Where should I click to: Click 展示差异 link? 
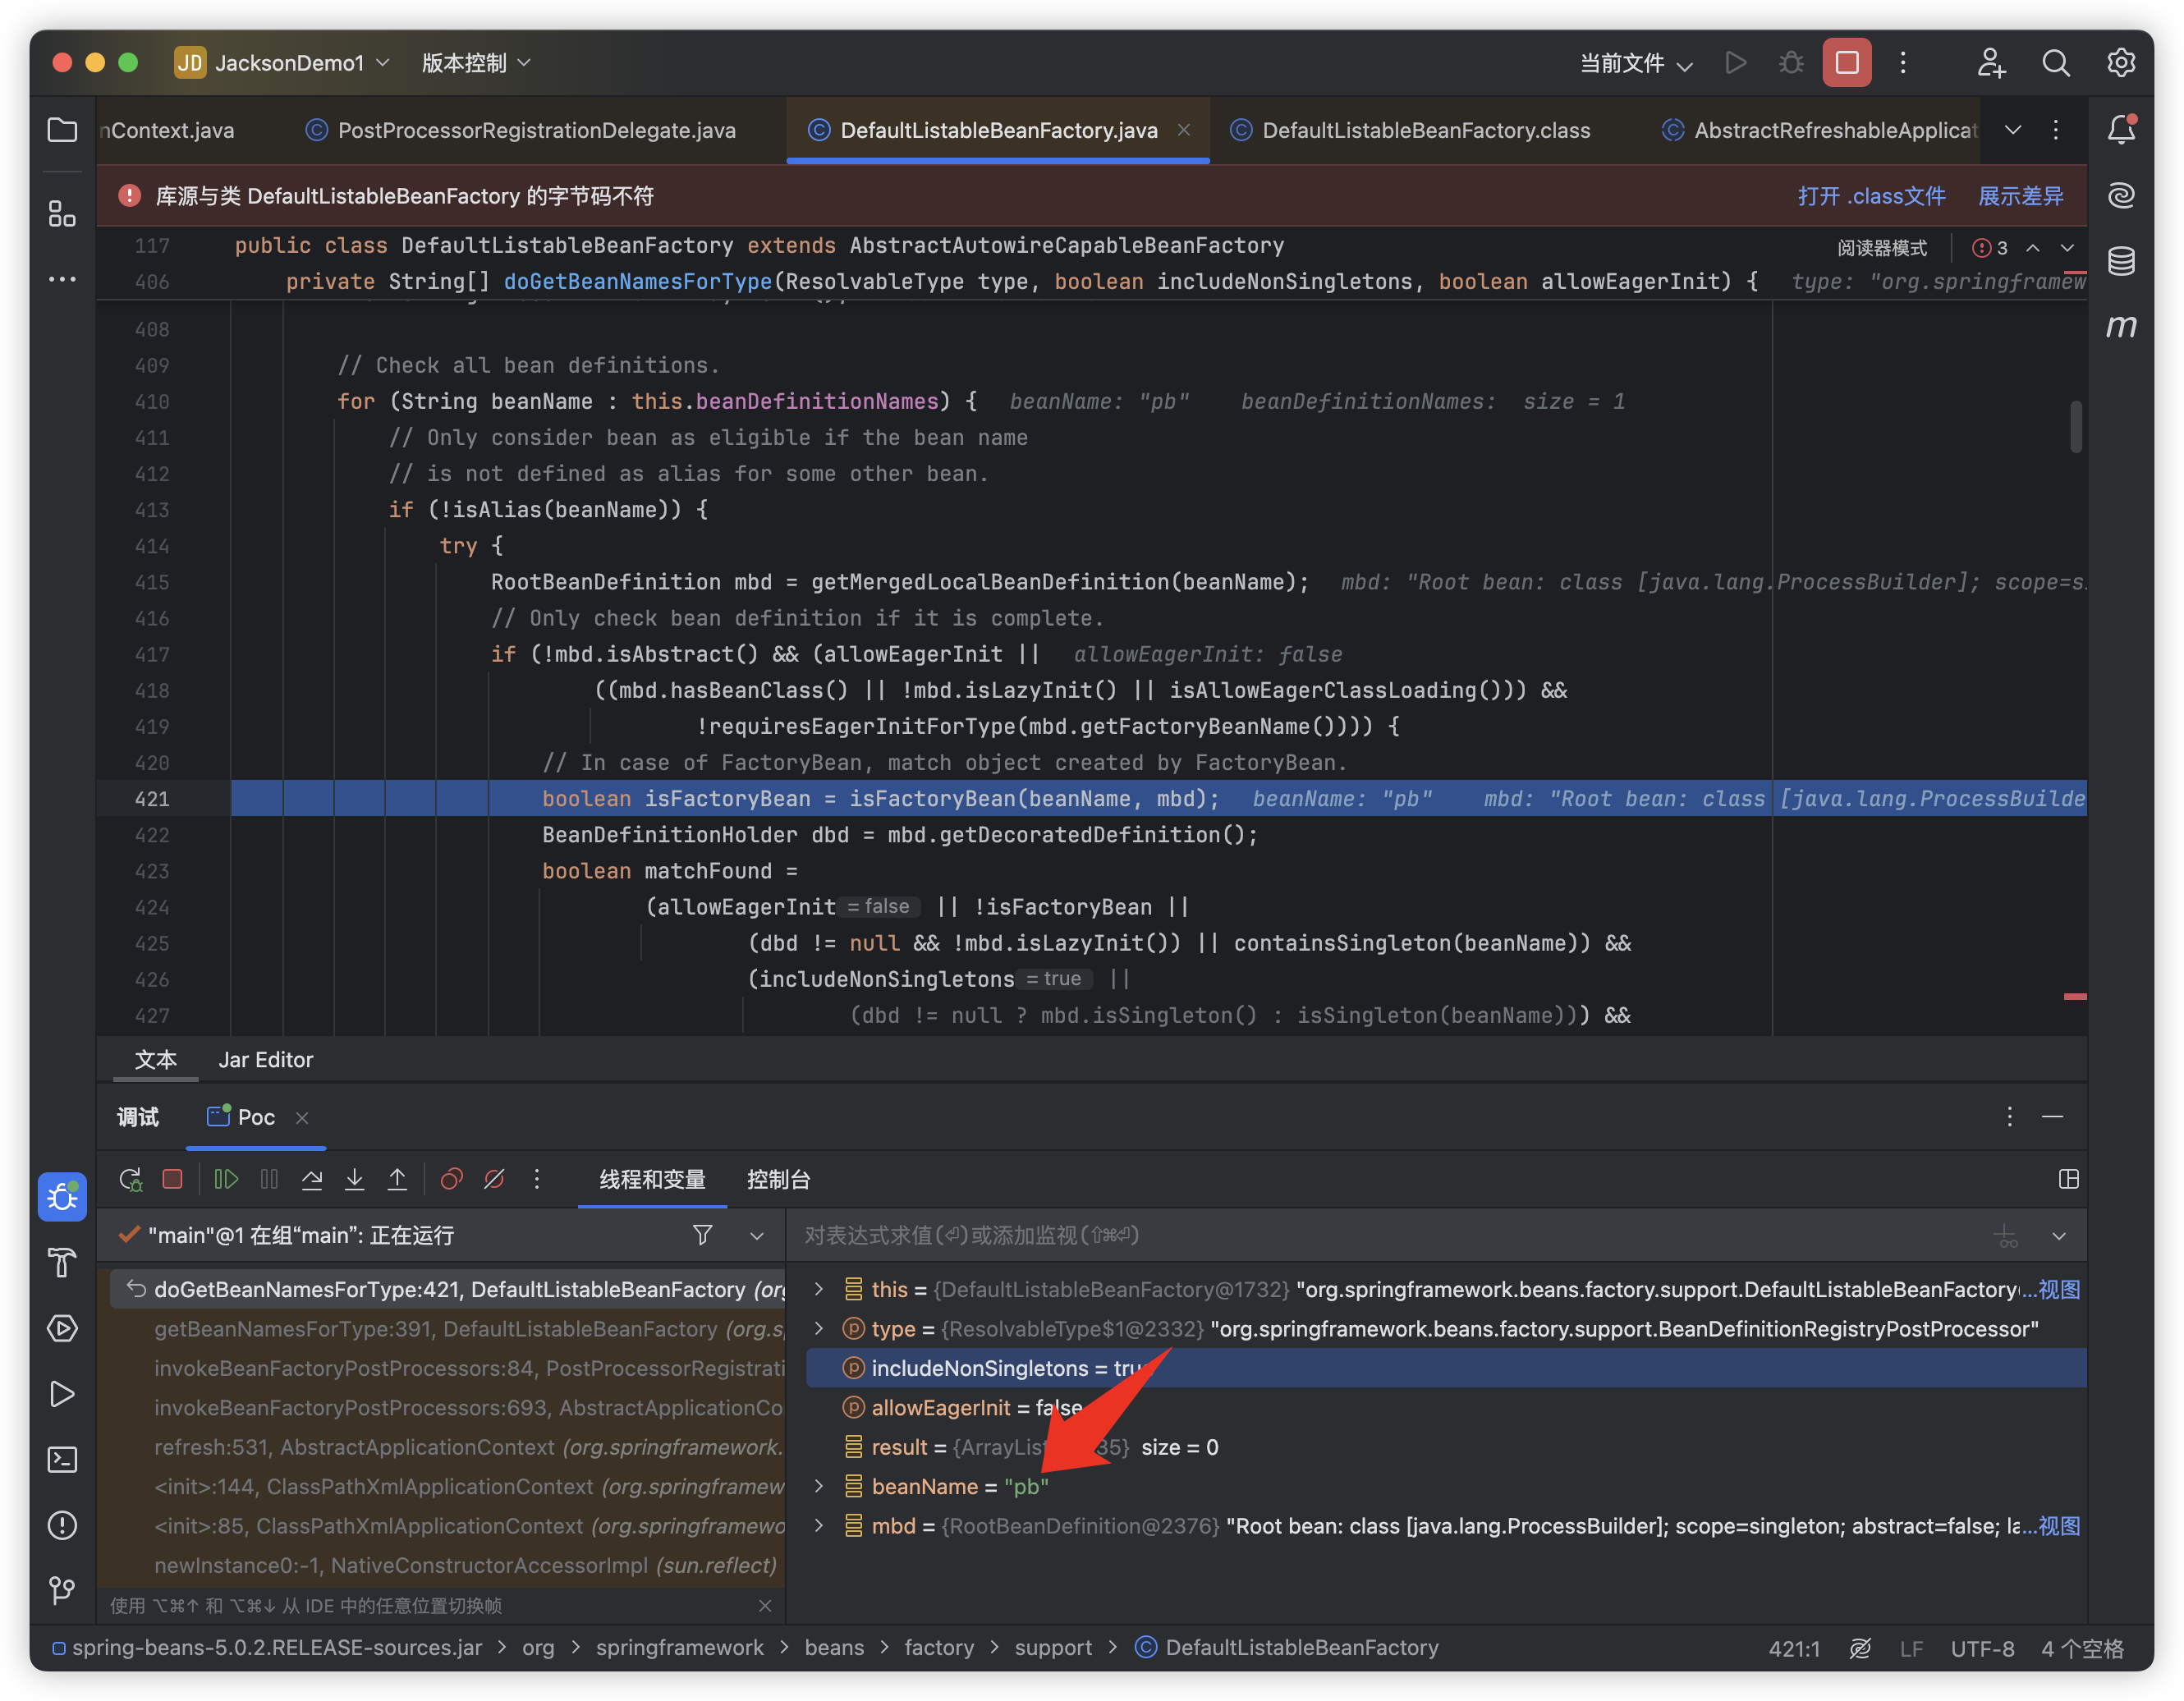coord(2021,196)
